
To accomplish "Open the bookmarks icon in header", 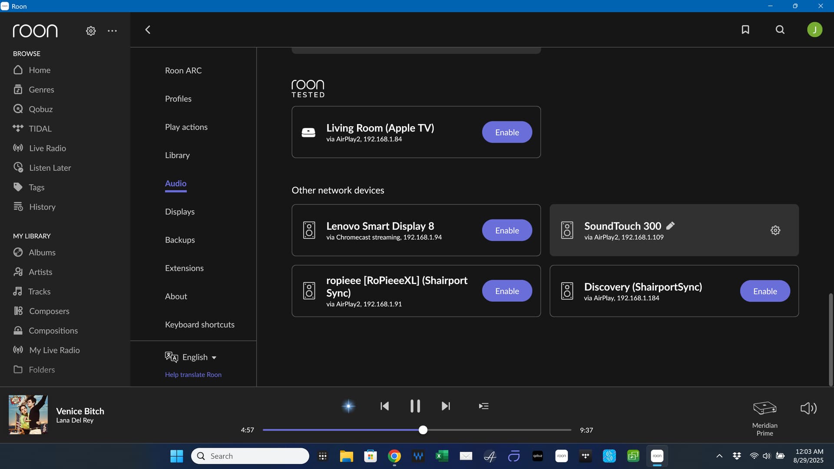I will pos(745,30).
